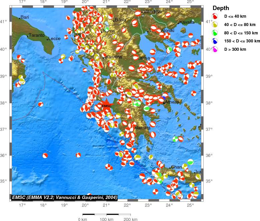This screenshot has height=221, width=260.
Task: Click the Valandovo city label
Action: 152,12
